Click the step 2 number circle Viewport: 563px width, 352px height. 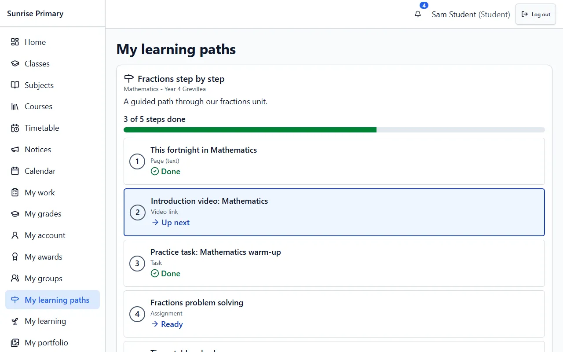138,213
